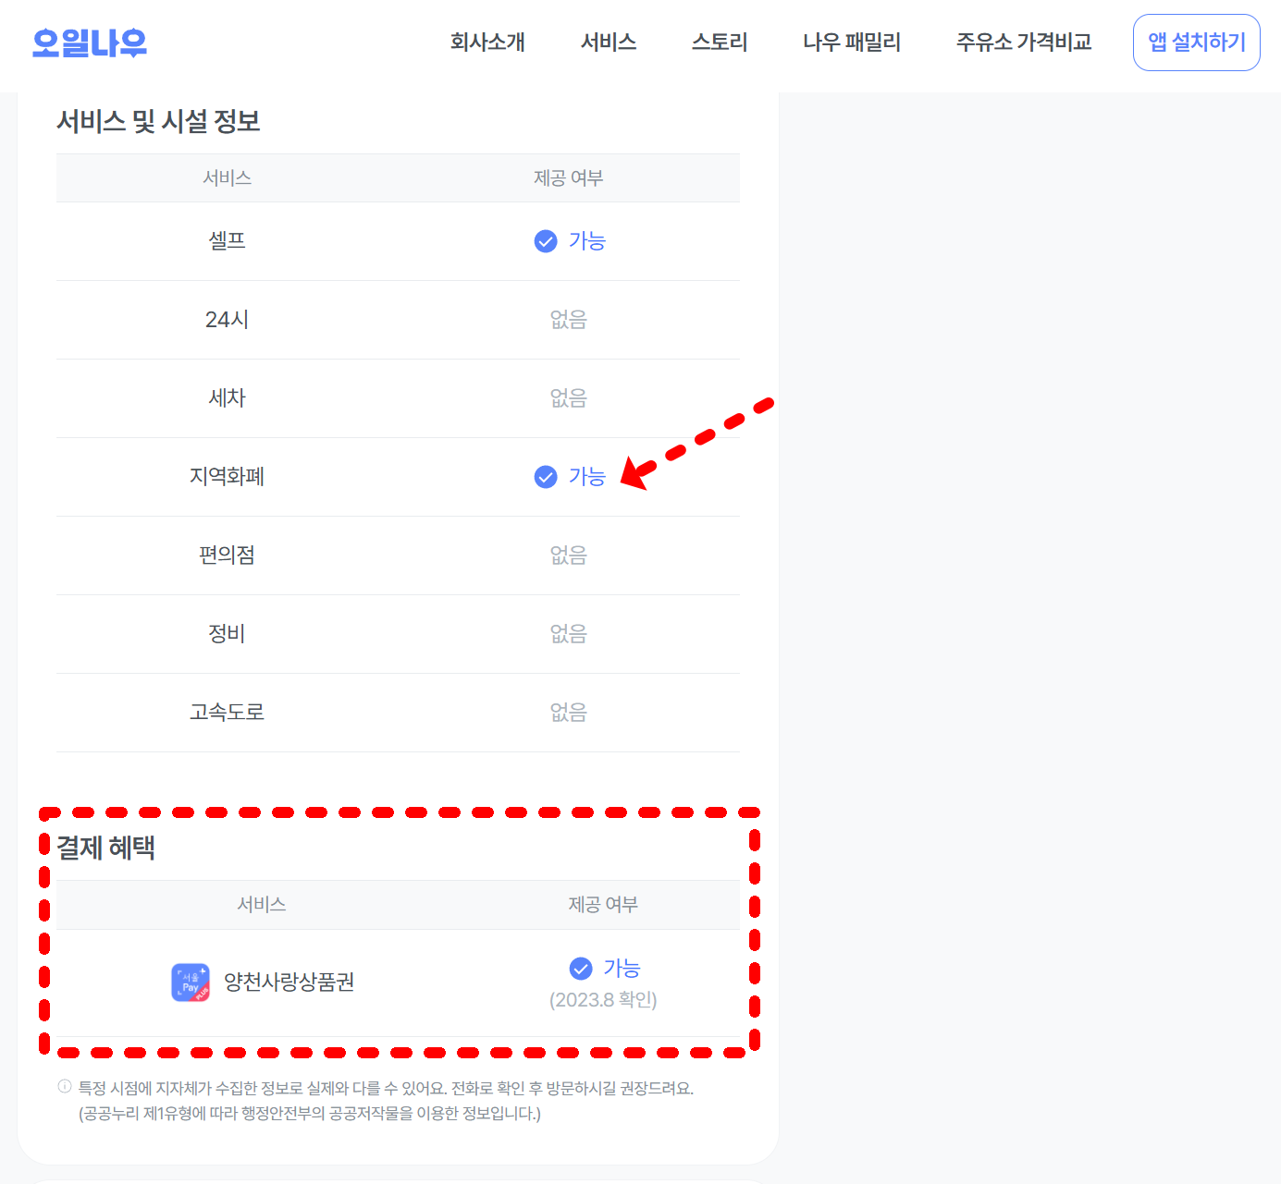Select the 서비스 및 시설 정보 heading

158,121
